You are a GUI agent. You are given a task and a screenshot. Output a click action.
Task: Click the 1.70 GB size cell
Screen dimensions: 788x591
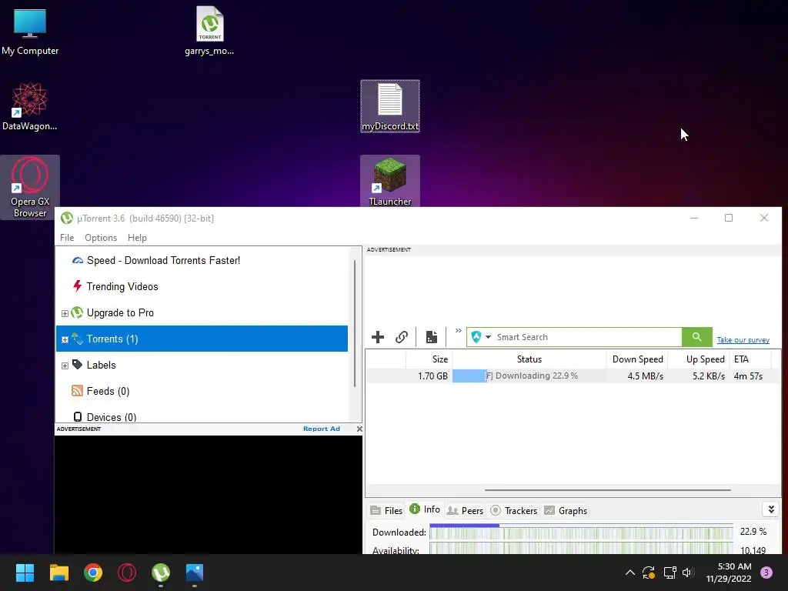pyautogui.click(x=432, y=376)
